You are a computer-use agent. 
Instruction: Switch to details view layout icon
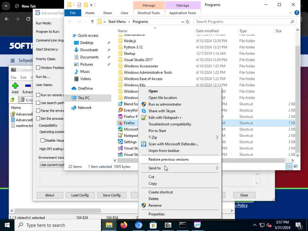pyautogui.click(x=289, y=166)
